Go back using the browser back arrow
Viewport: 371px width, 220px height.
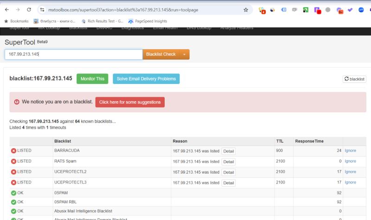pyautogui.click(x=7, y=10)
